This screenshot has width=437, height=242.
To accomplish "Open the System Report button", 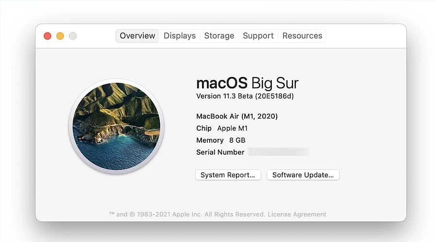I will click(228, 175).
